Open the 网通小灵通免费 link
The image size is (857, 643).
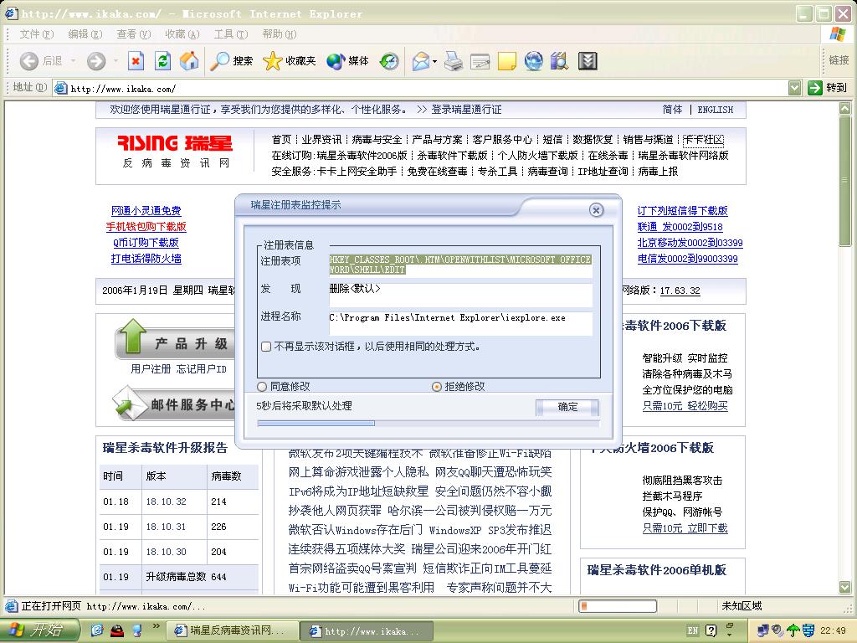(146, 211)
